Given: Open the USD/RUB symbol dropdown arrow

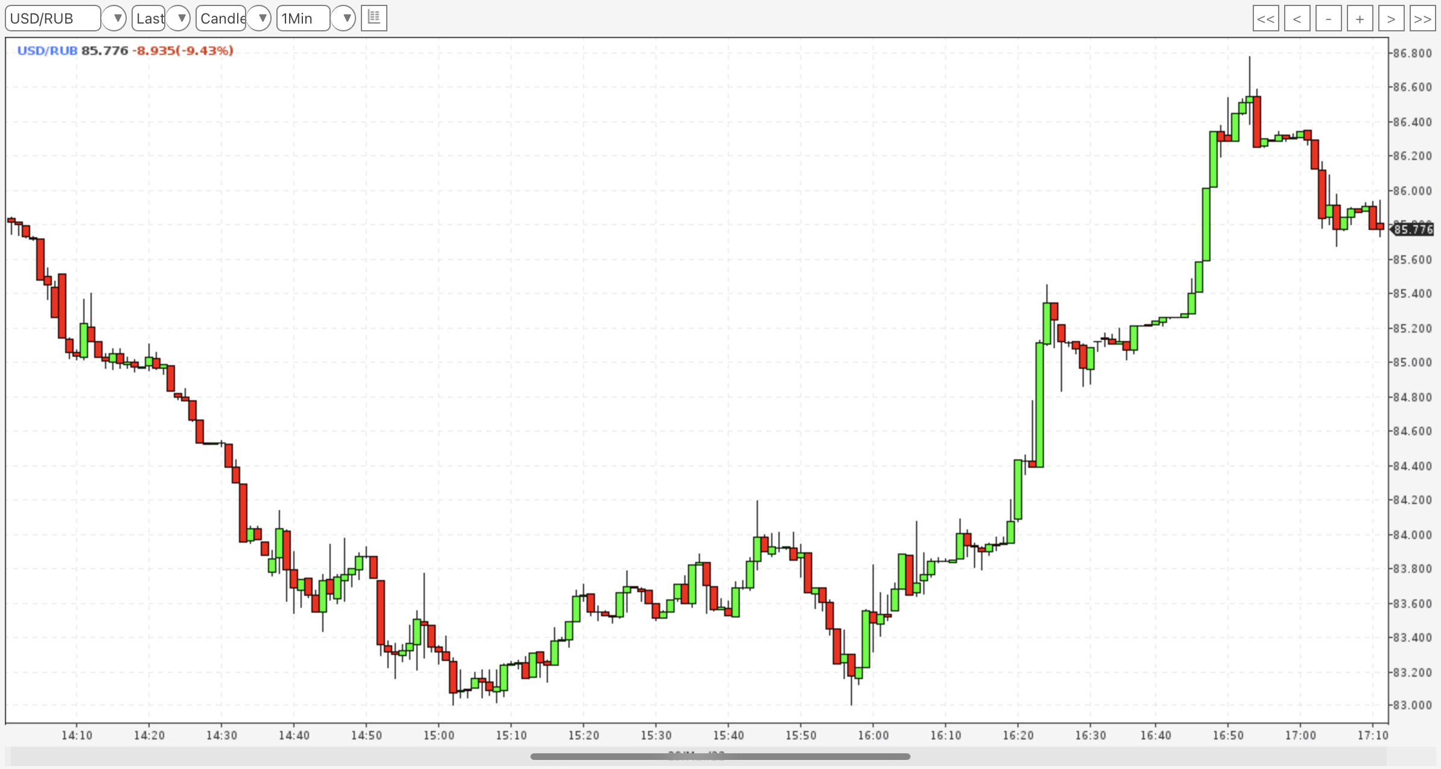Looking at the screenshot, I should click(115, 18).
